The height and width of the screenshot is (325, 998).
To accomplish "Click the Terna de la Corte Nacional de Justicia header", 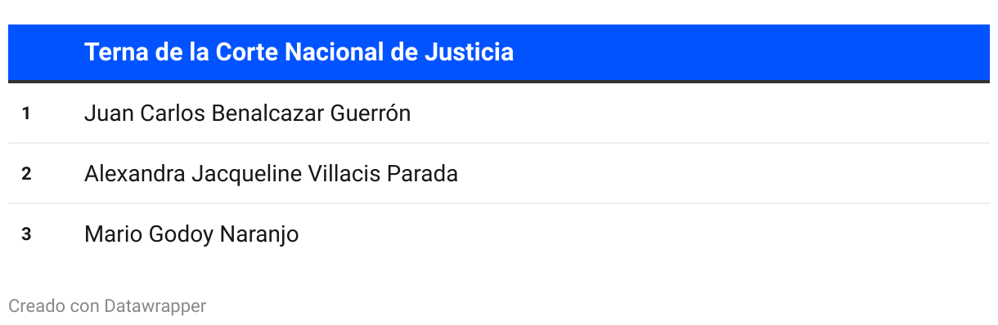I will coord(299,52).
